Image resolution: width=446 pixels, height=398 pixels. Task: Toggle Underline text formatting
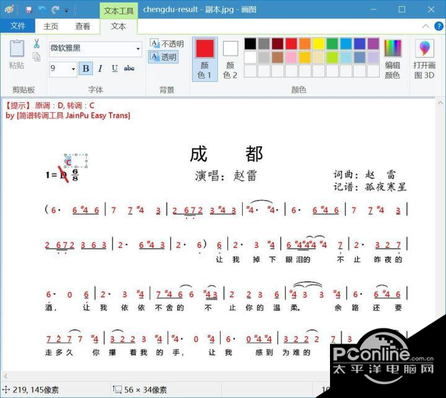(114, 68)
